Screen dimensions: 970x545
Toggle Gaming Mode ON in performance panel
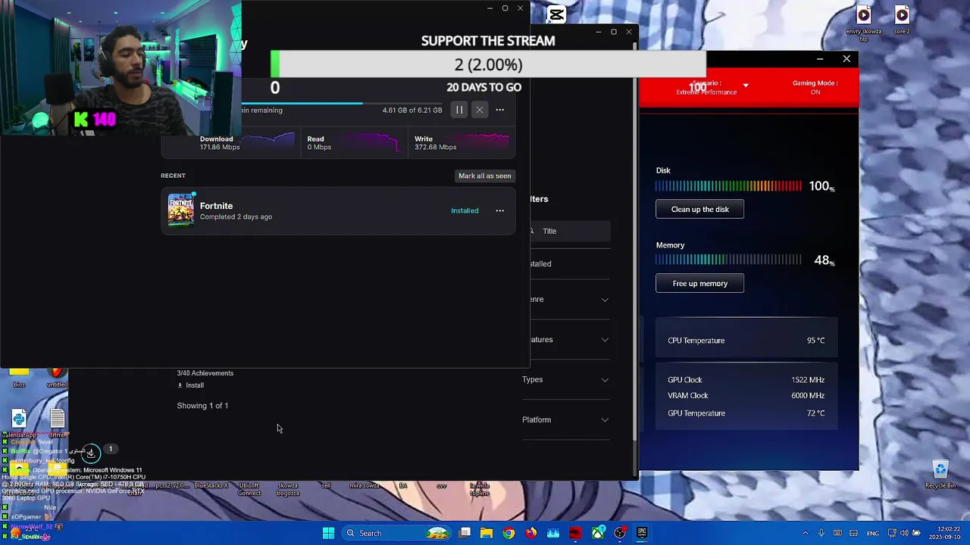(815, 88)
